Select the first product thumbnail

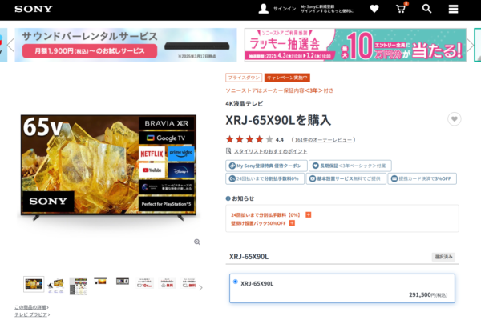(x=34, y=284)
